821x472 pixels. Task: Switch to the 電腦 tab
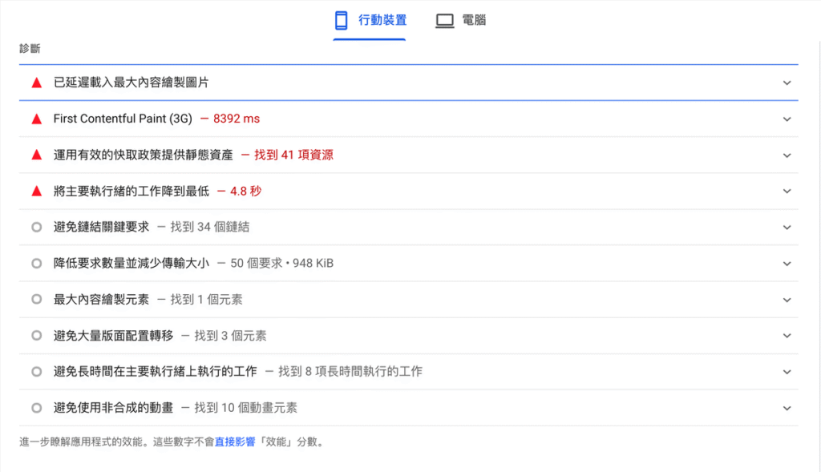pos(461,20)
